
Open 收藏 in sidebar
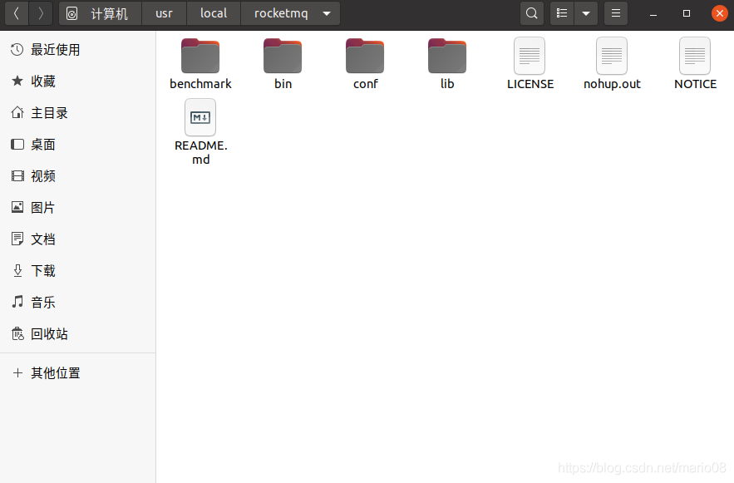(x=77, y=81)
